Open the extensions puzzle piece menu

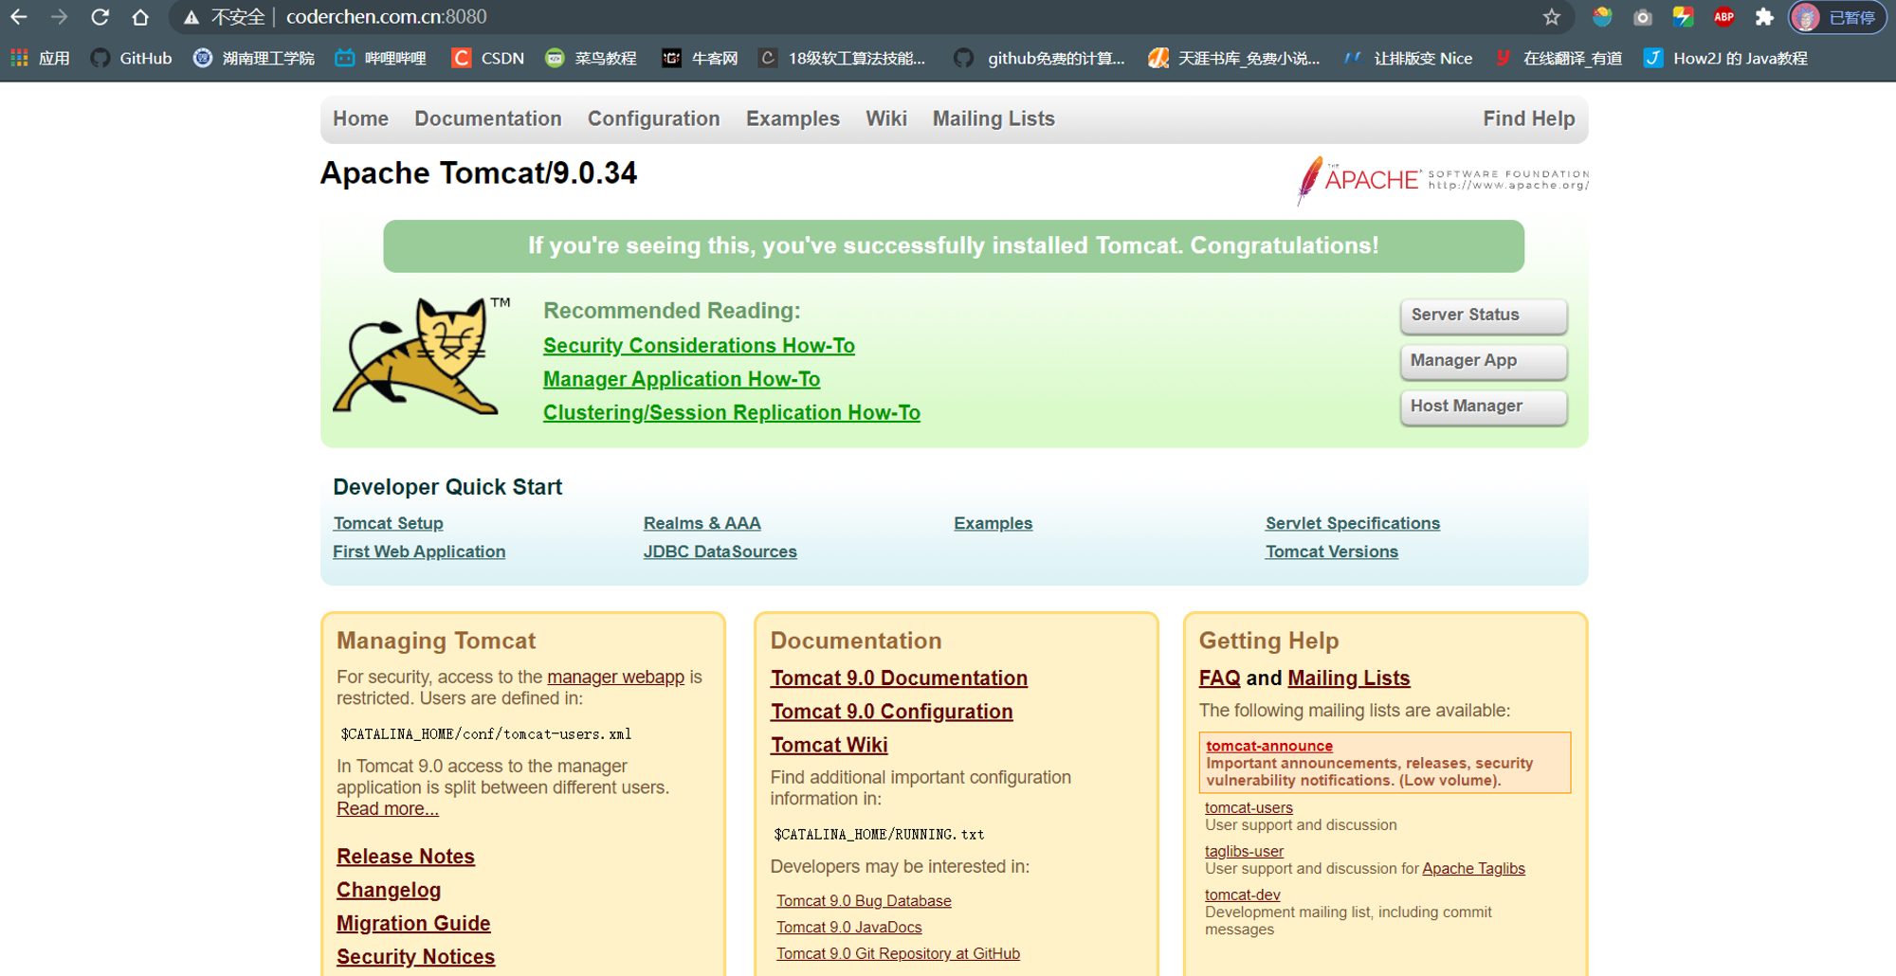point(1764,17)
